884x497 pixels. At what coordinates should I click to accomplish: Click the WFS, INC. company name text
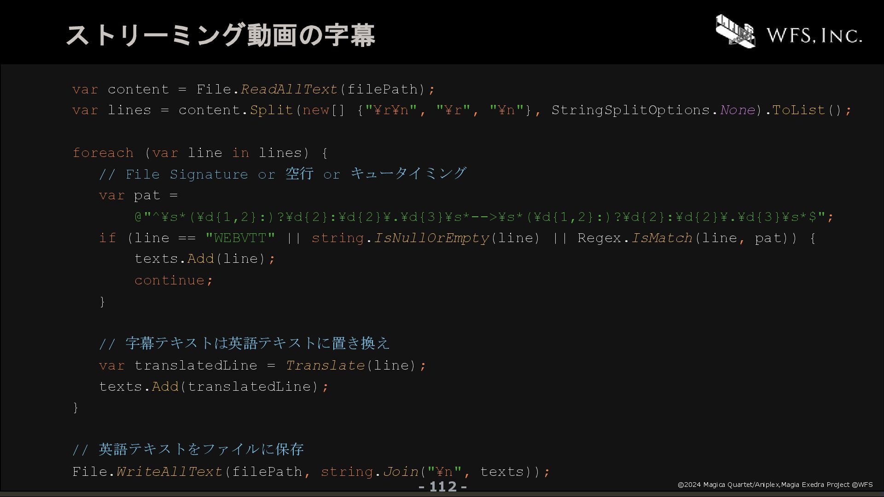814,35
